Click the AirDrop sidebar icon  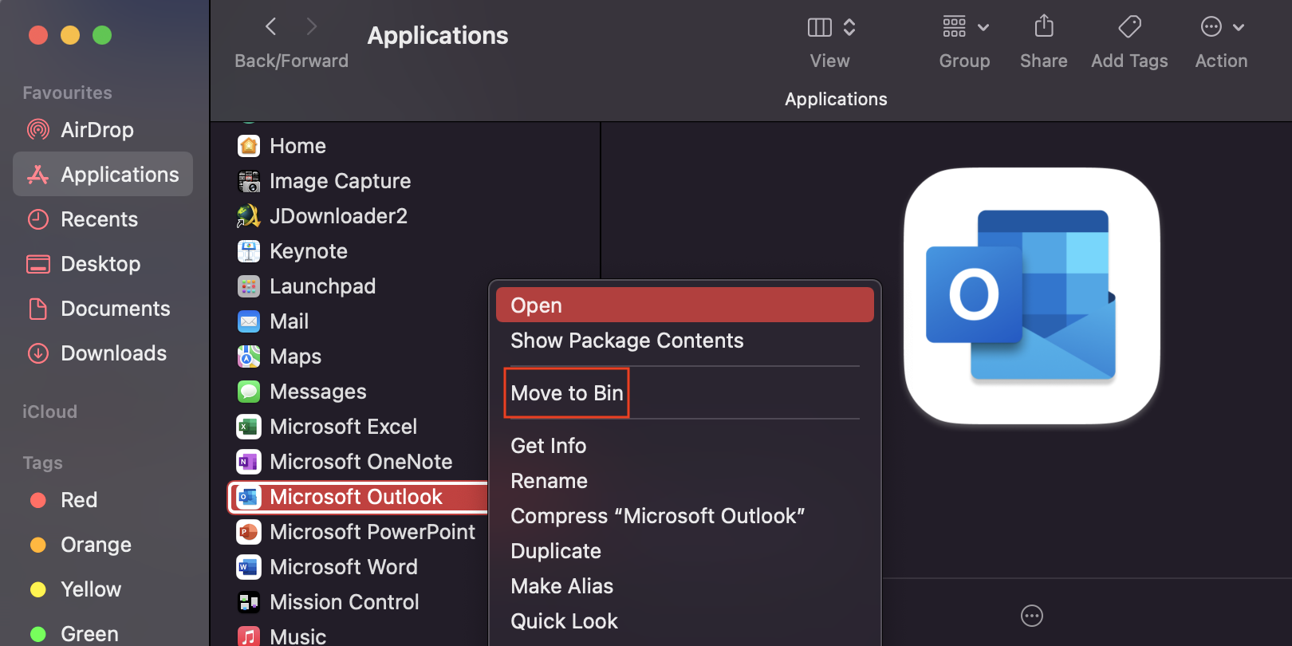[x=37, y=129]
